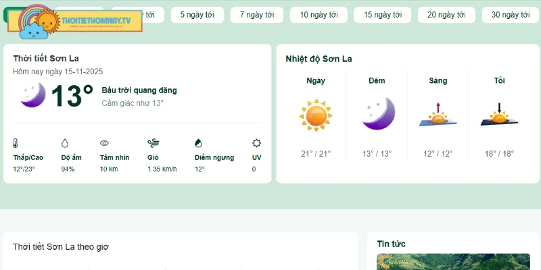Open the 5 ngày tới forecast tab

tap(197, 15)
